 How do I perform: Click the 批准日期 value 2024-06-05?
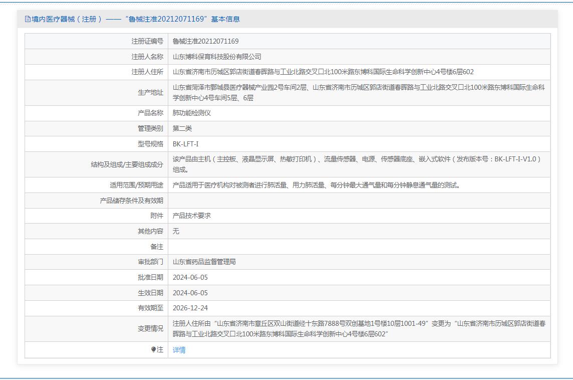(190, 277)
